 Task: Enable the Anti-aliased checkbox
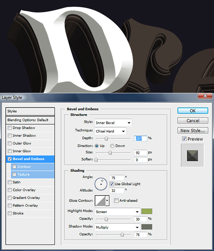pos(116,200)
